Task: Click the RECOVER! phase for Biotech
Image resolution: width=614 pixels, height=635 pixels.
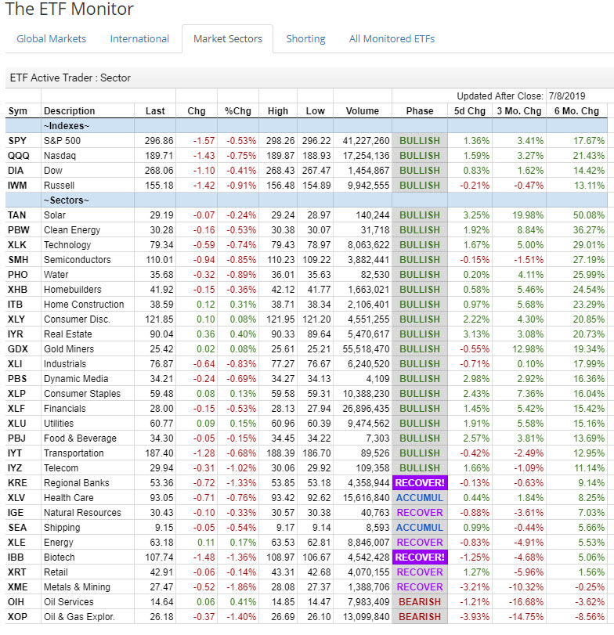Action: pyautogui.click(x=420, y=557)
